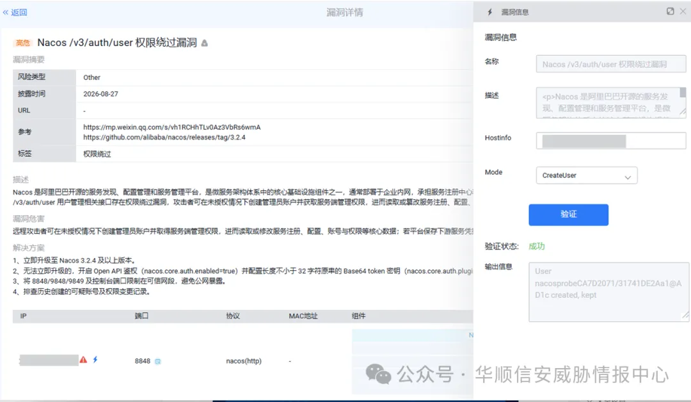This screenshot has width=691, height=402.
Task: Click the 8848 port value
Action: (142, 361)
